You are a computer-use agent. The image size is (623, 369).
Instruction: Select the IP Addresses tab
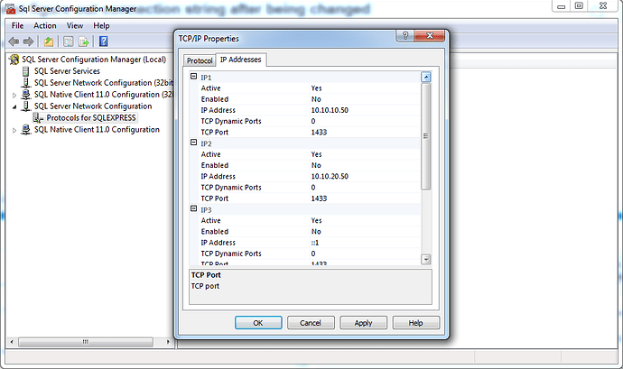[241, 60]
